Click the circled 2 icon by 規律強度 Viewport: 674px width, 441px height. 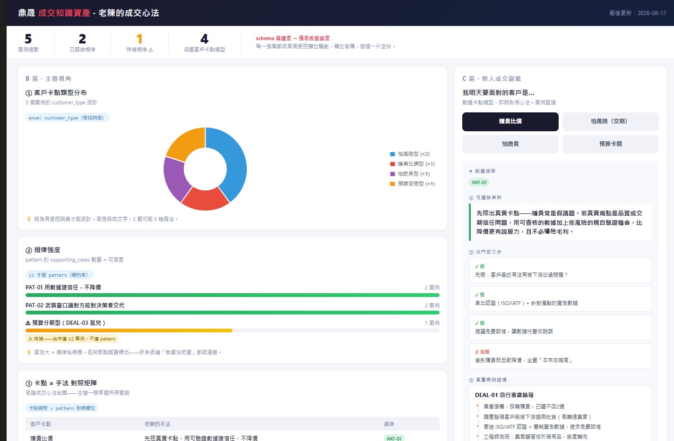tap(29, 250)
